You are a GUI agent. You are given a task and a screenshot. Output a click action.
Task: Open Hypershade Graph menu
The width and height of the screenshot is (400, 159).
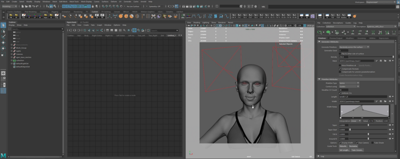[100, 25]
